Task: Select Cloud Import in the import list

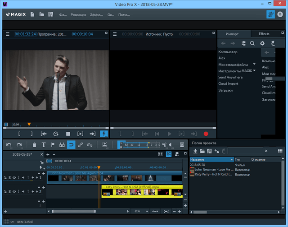Action: tap(228, 83)
